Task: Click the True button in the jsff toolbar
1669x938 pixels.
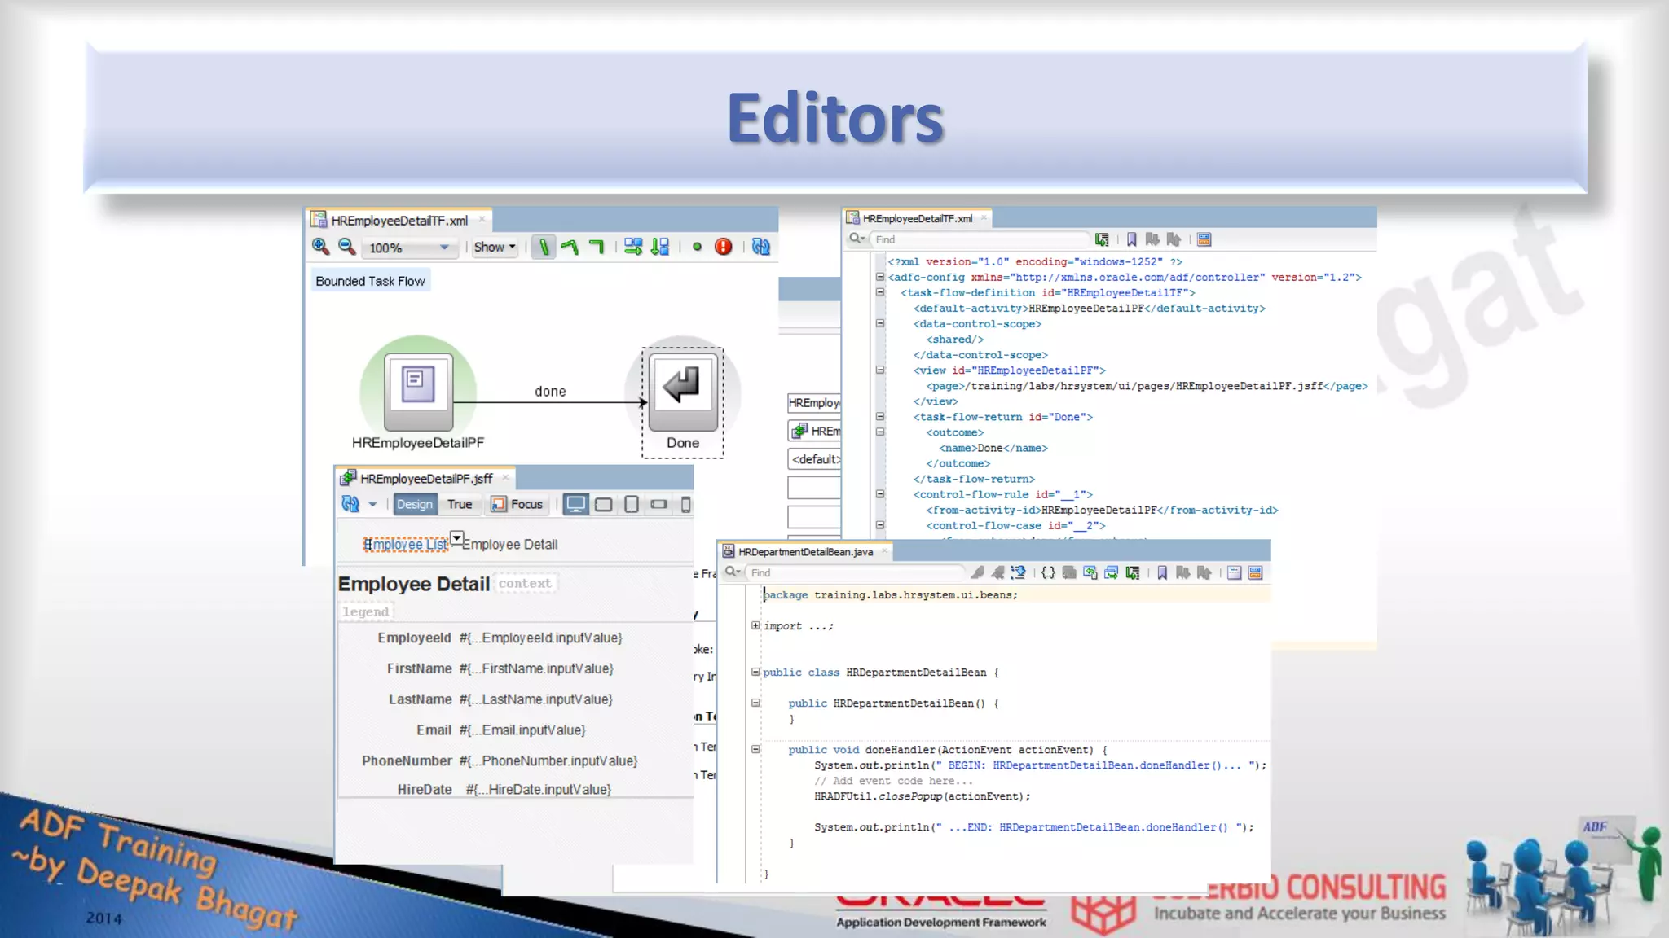Action: tap(459, 504)
